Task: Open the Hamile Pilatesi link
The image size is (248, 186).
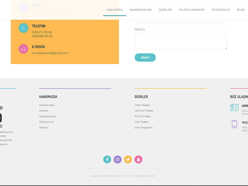Action: coord(144,111)
